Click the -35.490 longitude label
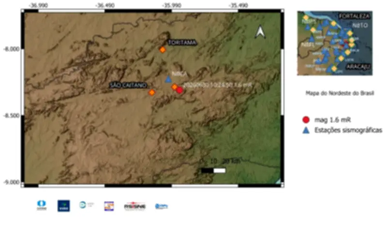The width and height of the screenshot is (387, 238). point(238,5)
